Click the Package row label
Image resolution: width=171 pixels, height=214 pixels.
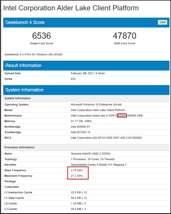[10, 181]
